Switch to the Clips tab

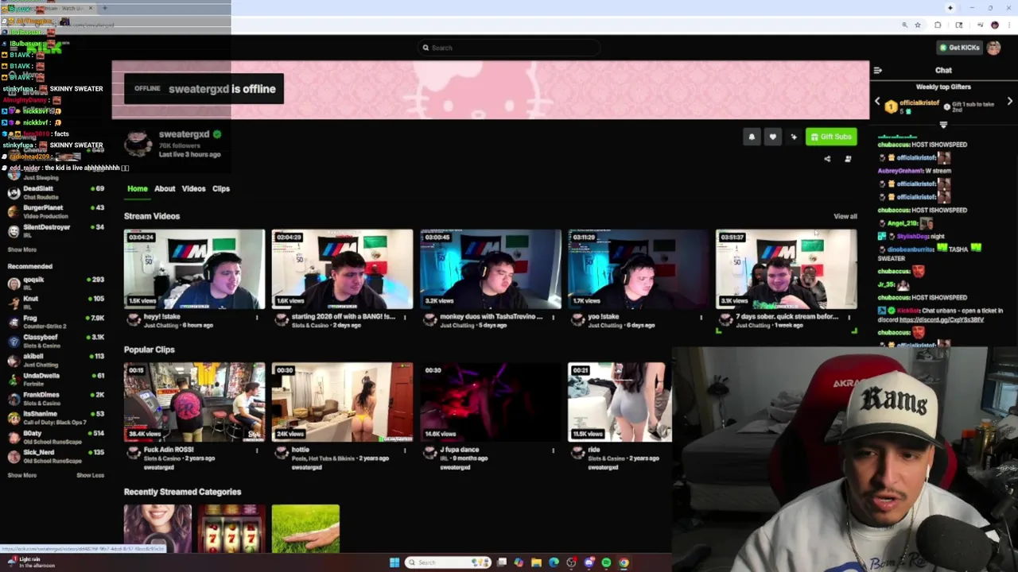pyautogui.click(x=221, y=189)
